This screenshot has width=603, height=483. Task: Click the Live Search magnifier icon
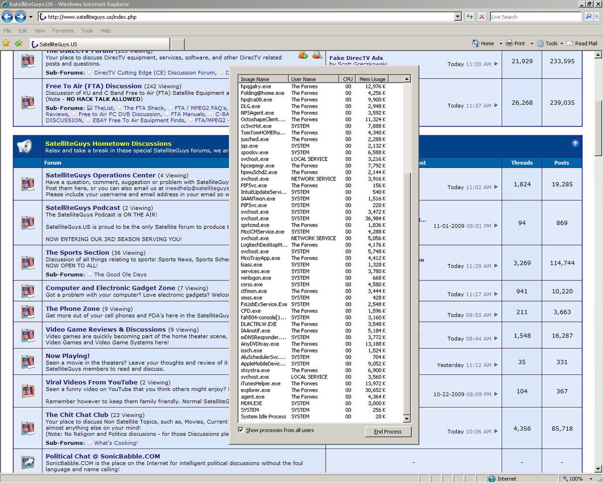pos(588,17)
